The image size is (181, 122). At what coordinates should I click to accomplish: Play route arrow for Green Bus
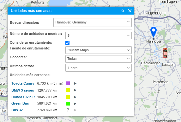(75, 104)
